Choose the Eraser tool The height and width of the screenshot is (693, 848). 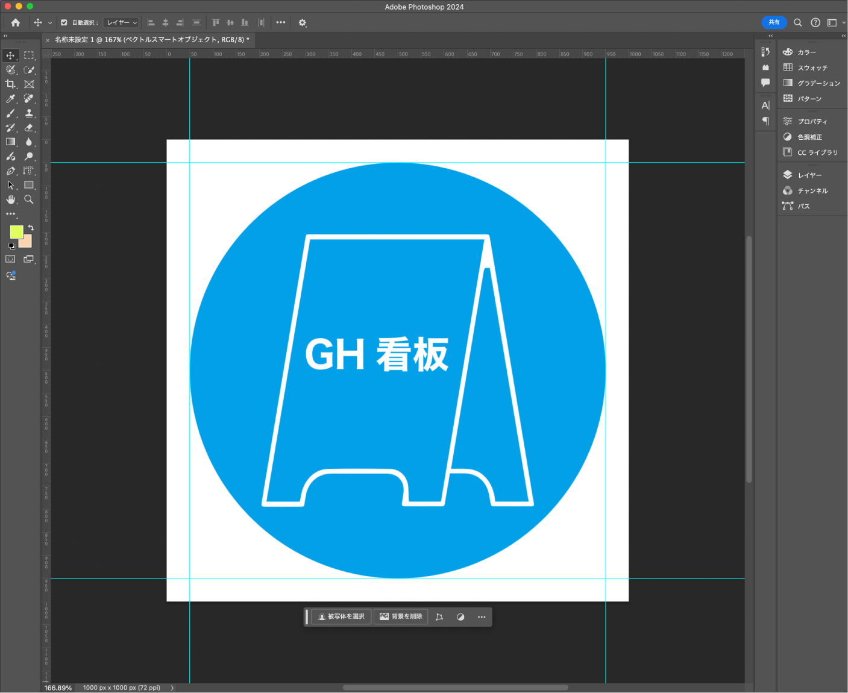(x=28, y=128)
